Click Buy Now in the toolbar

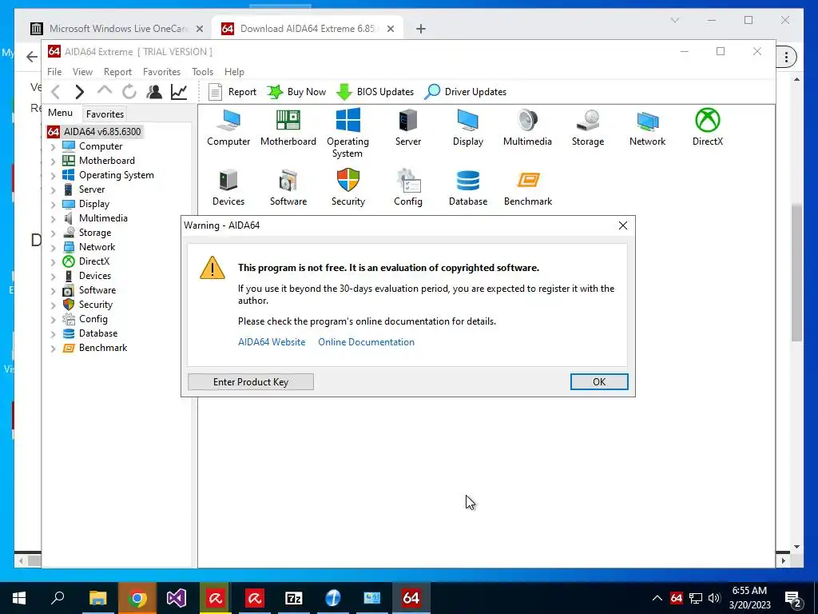[296, 92]
